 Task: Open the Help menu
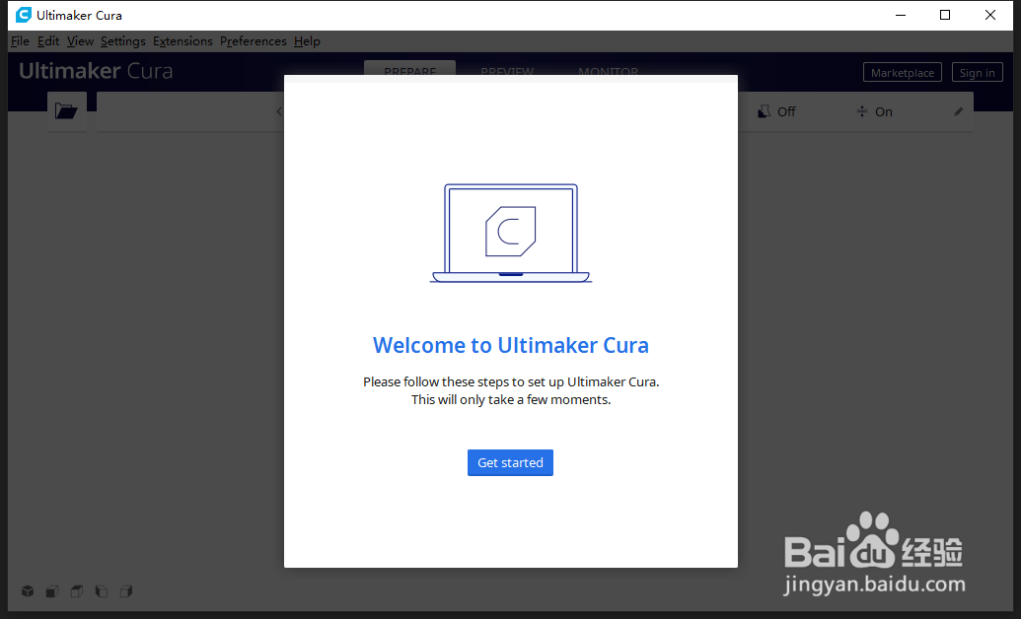307,41
